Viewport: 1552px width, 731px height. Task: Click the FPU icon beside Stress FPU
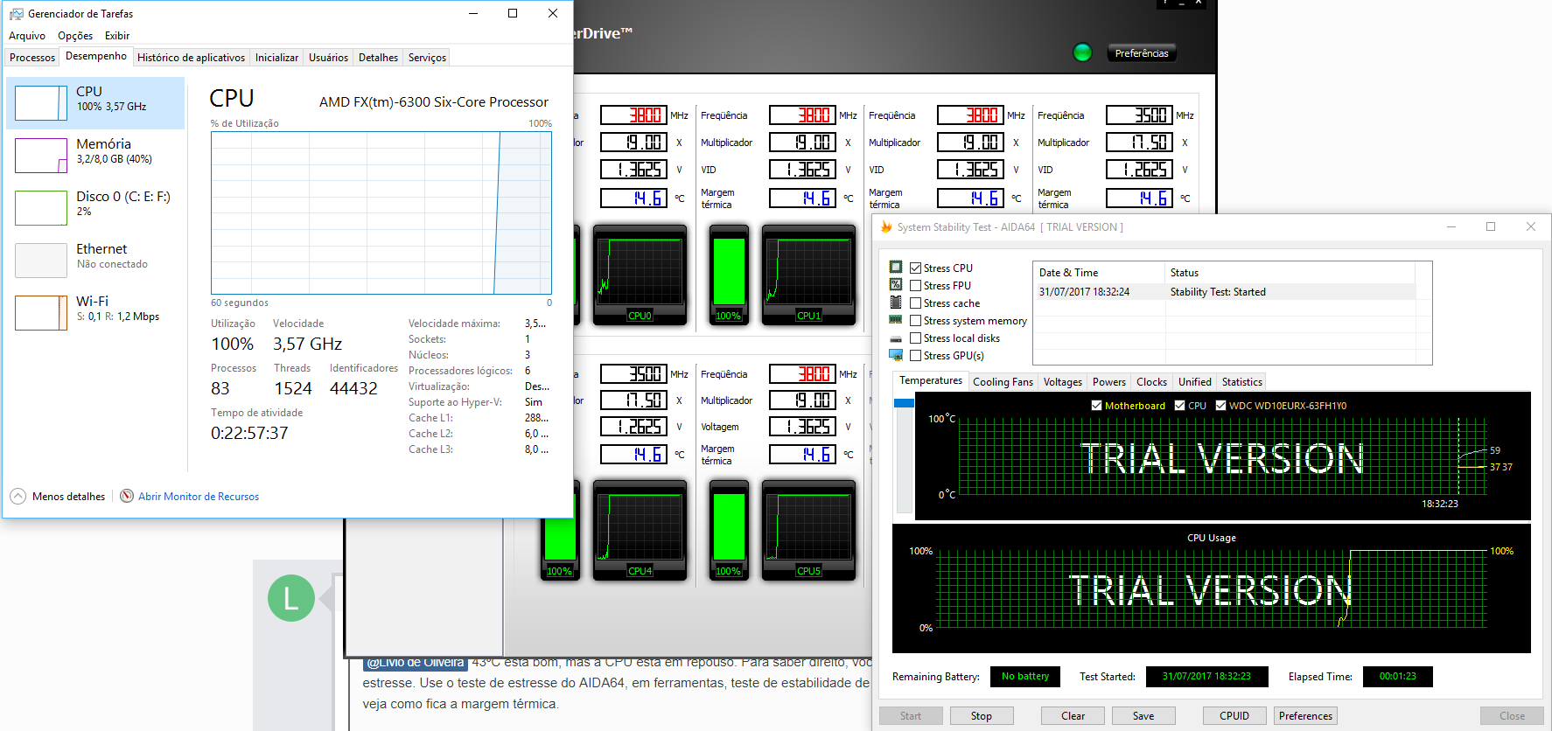pos(896,284)
